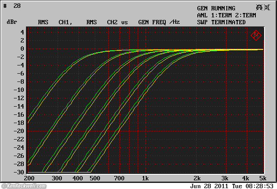Select the GEN RUNNING status text
The image size is (277, 189).
click(216, 8)
